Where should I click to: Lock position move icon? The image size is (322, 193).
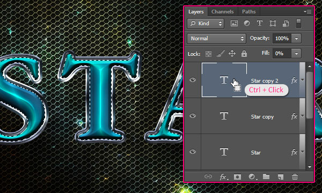[x=232, y=54]
